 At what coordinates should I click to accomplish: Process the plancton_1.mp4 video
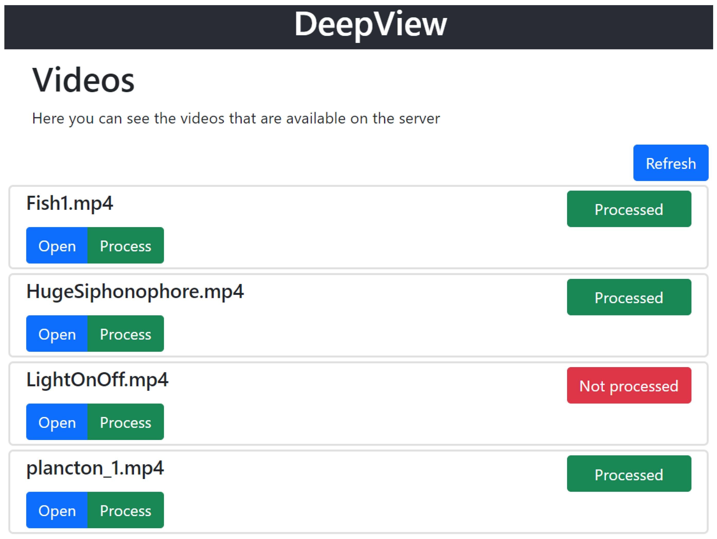point(126,510)
